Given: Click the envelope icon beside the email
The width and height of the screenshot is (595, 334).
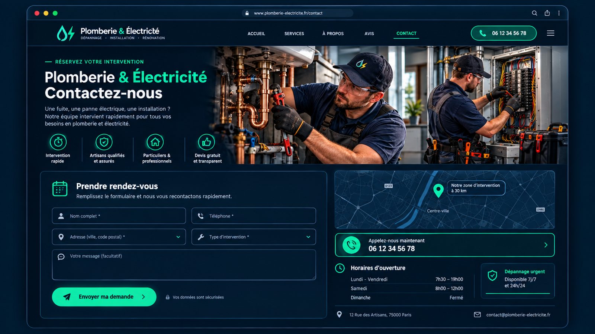Looking at the screenshot, I should click(x=477, y=315).
